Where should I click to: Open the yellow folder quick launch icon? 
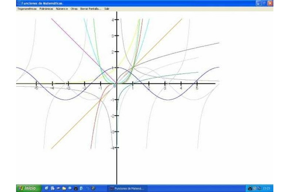tap(64, 188)
